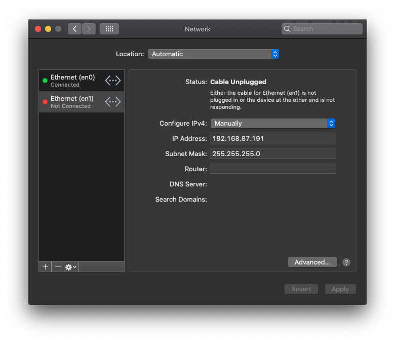Screen dimensions: 395x342
Task: Click the DNS Server label
Action: coord(188,184)
